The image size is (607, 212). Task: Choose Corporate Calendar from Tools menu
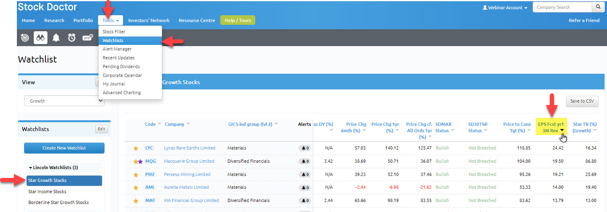pos(130,75)
